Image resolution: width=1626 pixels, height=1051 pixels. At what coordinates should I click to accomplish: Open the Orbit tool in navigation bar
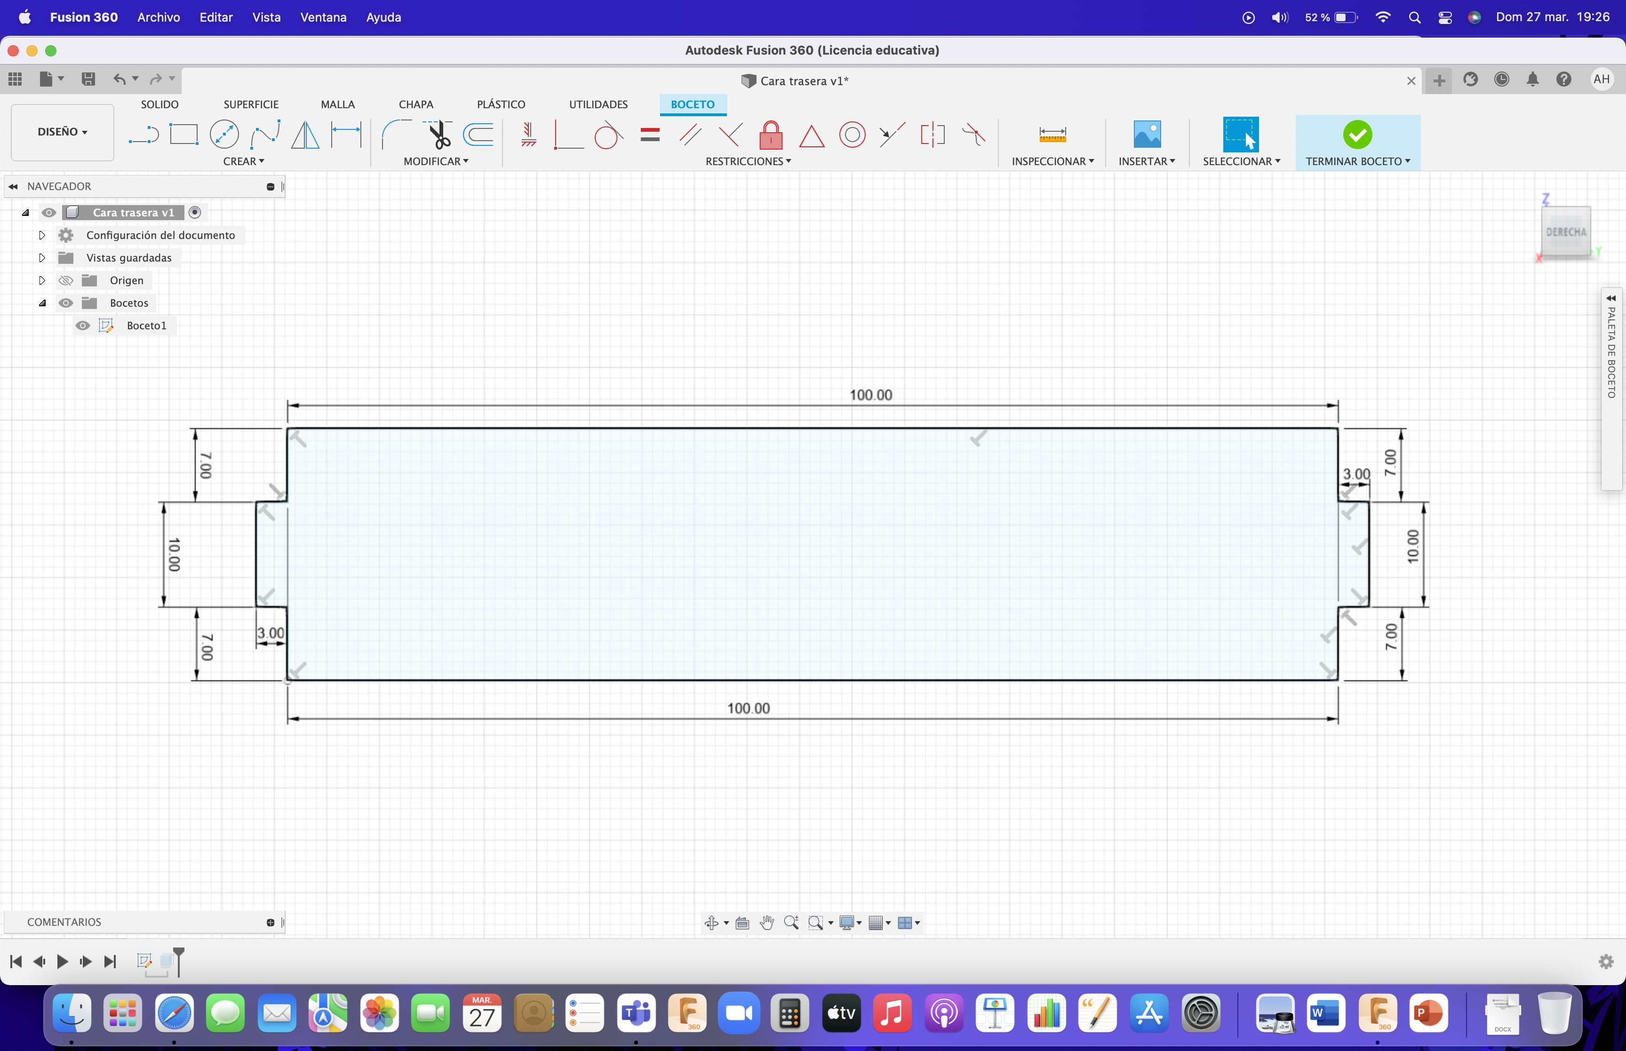pos(712,923)
